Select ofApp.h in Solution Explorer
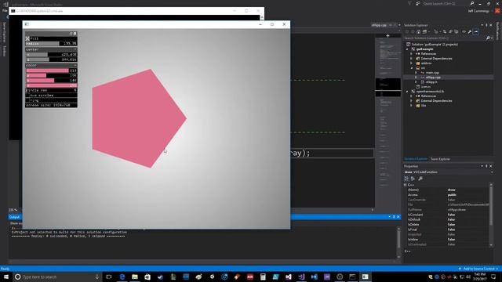The width and height of the screenshot is (502, 282). pyautogui.click(x=431, y=82)
